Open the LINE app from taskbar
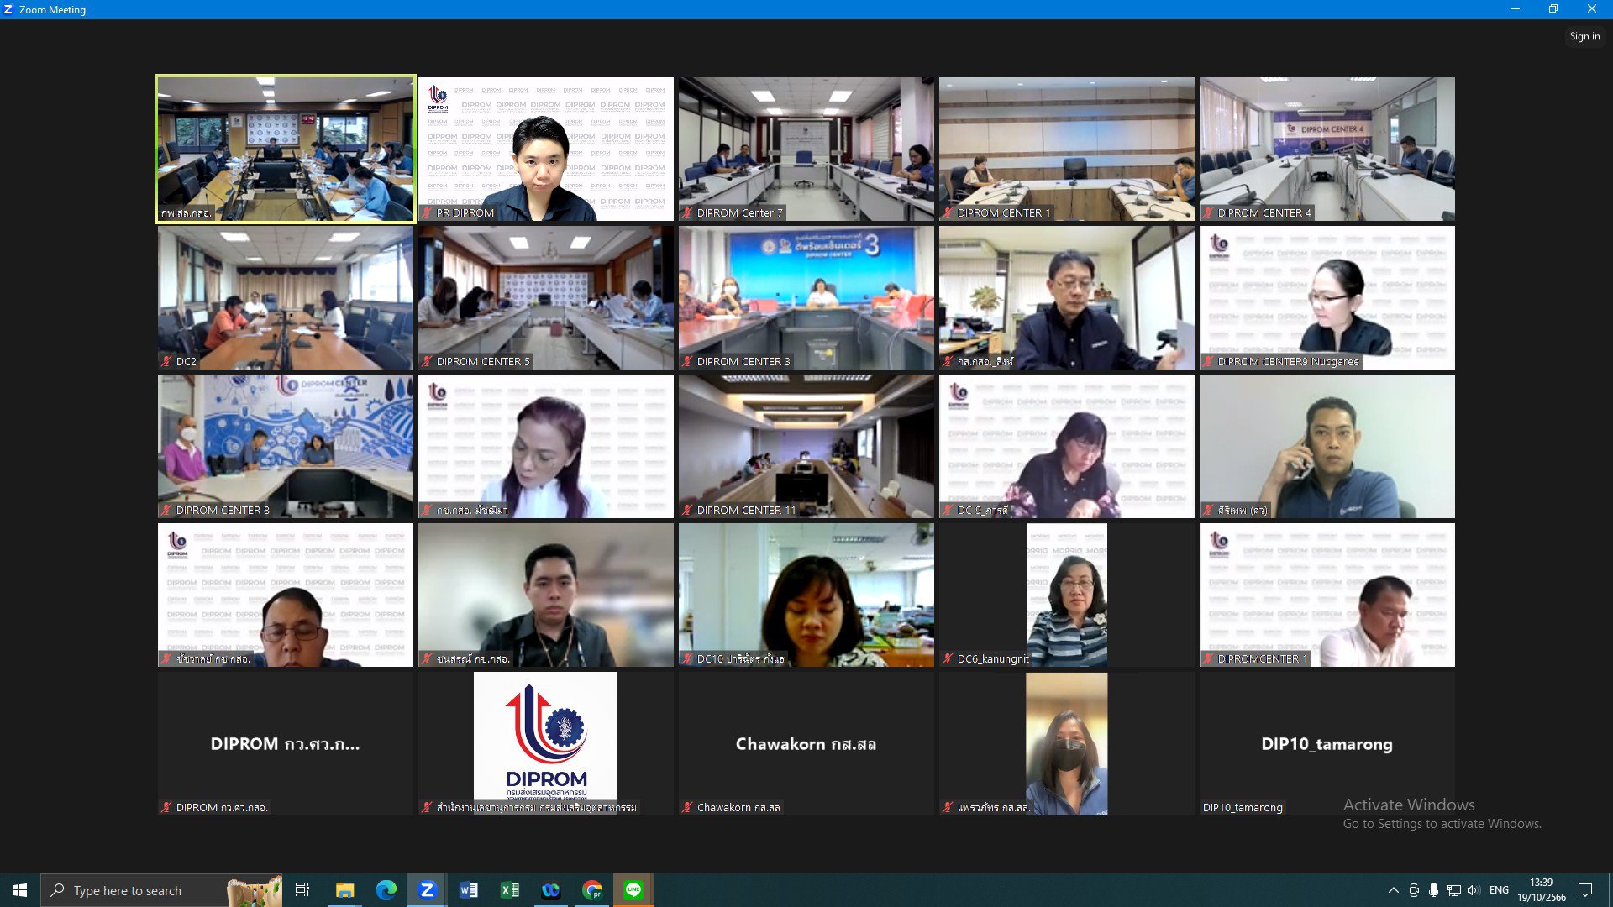The image size is (1613, 907). pyautogui.click(x=633, y=890)
